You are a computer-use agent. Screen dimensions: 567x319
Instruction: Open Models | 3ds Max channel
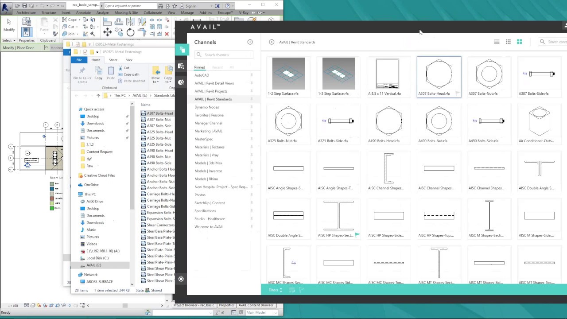coord(208,163)
